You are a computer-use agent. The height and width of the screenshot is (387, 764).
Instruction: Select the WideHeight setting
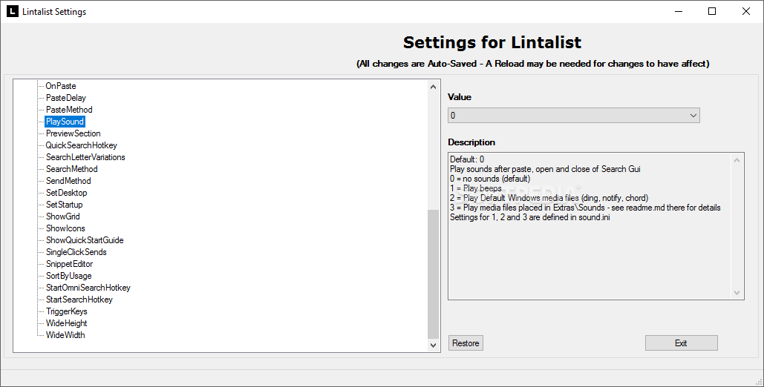pyautogui.click(x=66, y=322)
